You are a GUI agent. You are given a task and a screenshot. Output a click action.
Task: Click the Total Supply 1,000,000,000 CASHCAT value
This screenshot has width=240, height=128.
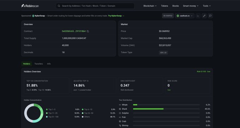point(74,38)
